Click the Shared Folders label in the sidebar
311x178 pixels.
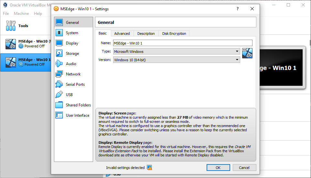pos(78,105)
